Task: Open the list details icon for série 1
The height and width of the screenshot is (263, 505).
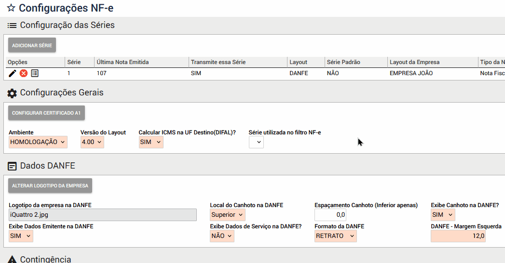Action: tap(35, 73)
